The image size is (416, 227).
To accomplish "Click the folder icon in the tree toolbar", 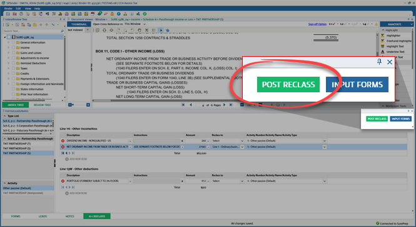I will (x=35, y=25).
